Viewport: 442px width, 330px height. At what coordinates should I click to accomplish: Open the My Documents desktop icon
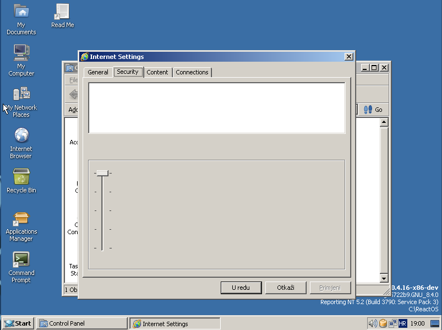(21, 12)
